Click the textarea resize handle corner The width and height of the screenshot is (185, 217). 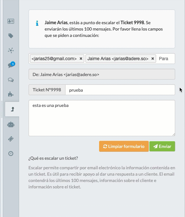[x=174, y=135]
